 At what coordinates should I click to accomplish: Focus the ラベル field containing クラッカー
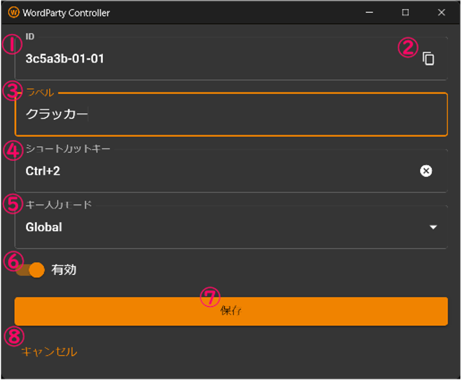coord(224,115)
